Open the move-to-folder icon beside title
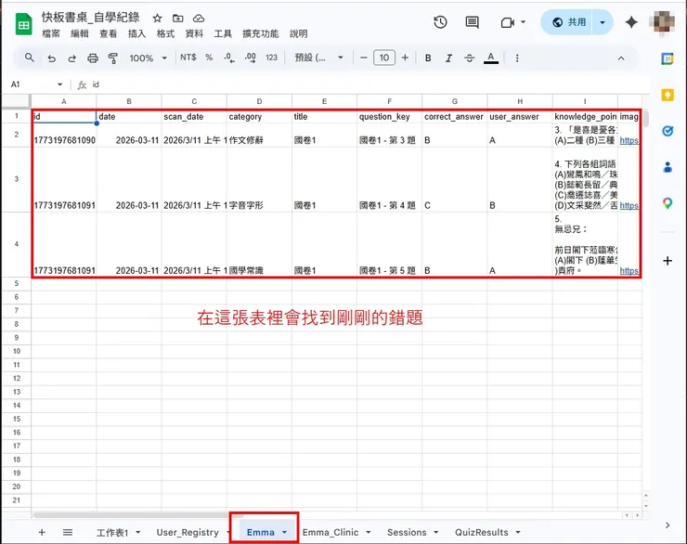The width and height of the screenshot is (687, 544). 178,18
